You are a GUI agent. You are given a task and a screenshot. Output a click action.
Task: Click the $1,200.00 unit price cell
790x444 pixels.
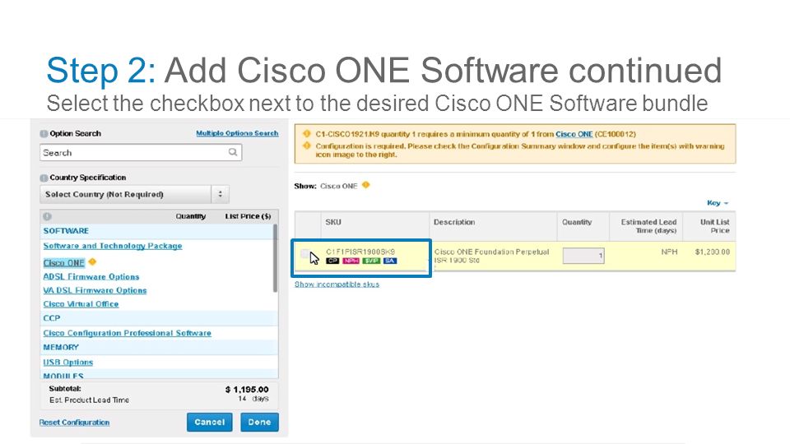713,252
